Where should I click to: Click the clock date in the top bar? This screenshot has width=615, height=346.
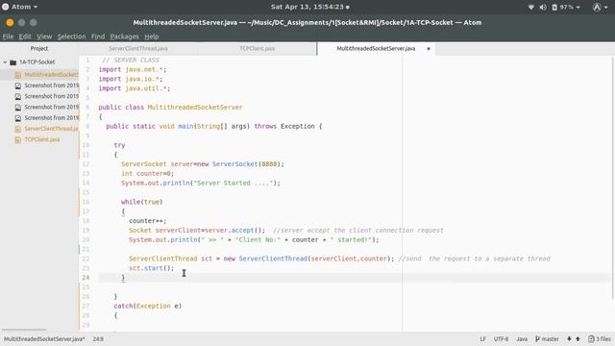coord(309,7)
